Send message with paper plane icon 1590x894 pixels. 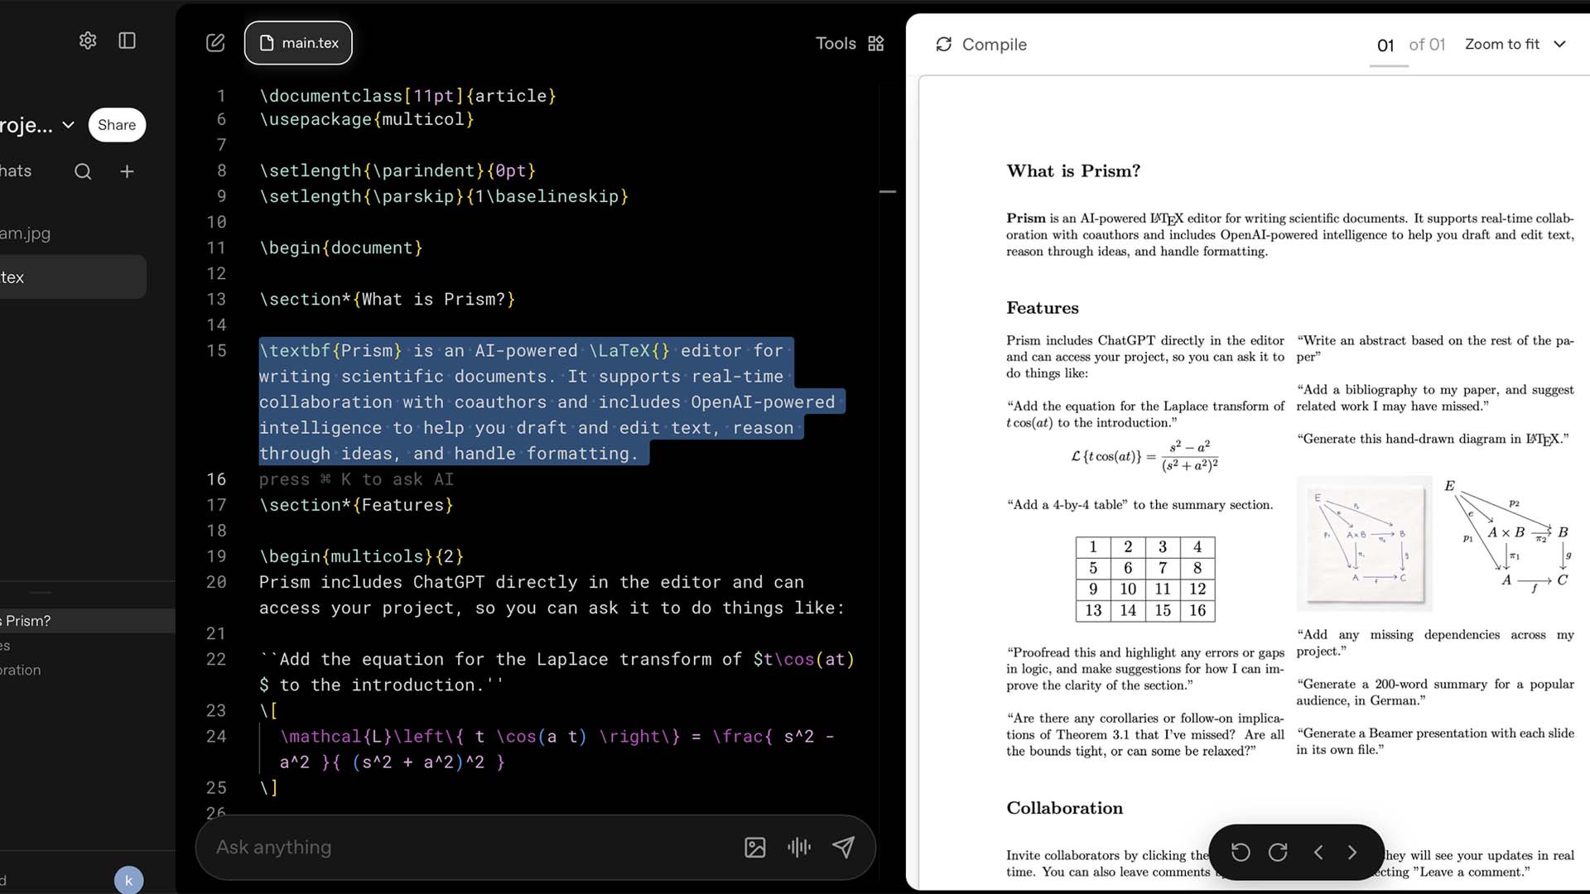pyautogui.click(x=843, y=847)
